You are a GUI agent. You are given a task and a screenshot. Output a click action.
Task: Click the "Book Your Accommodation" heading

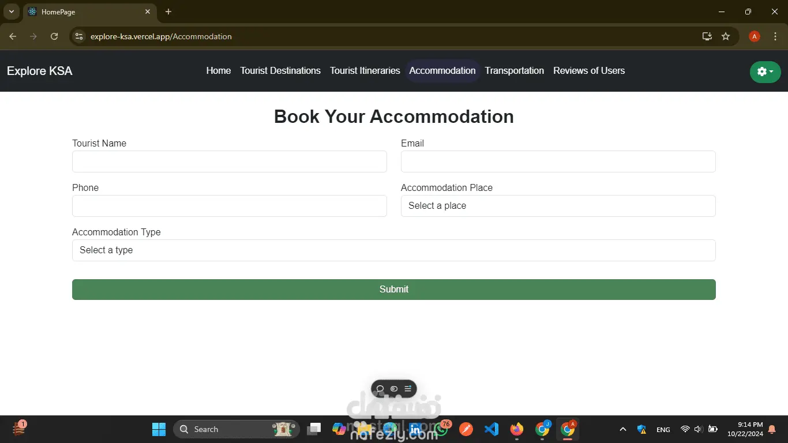(394, 117)
